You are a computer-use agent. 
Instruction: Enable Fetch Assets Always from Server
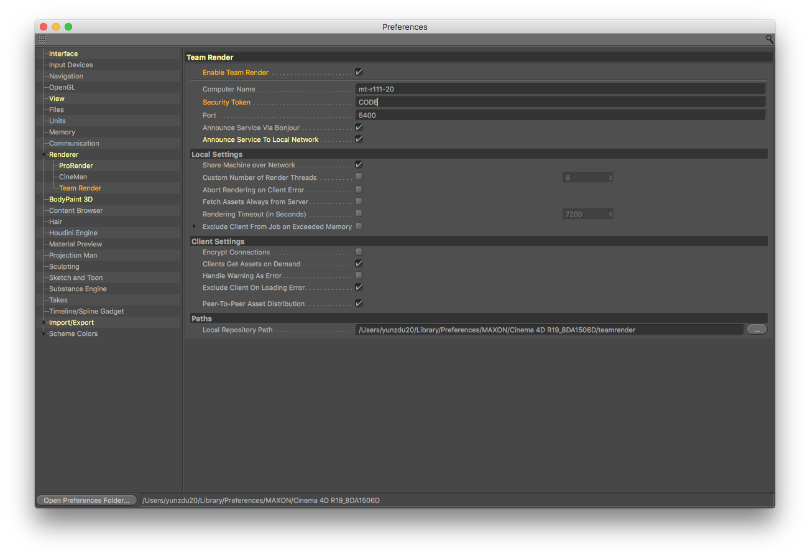click(359, 202)
